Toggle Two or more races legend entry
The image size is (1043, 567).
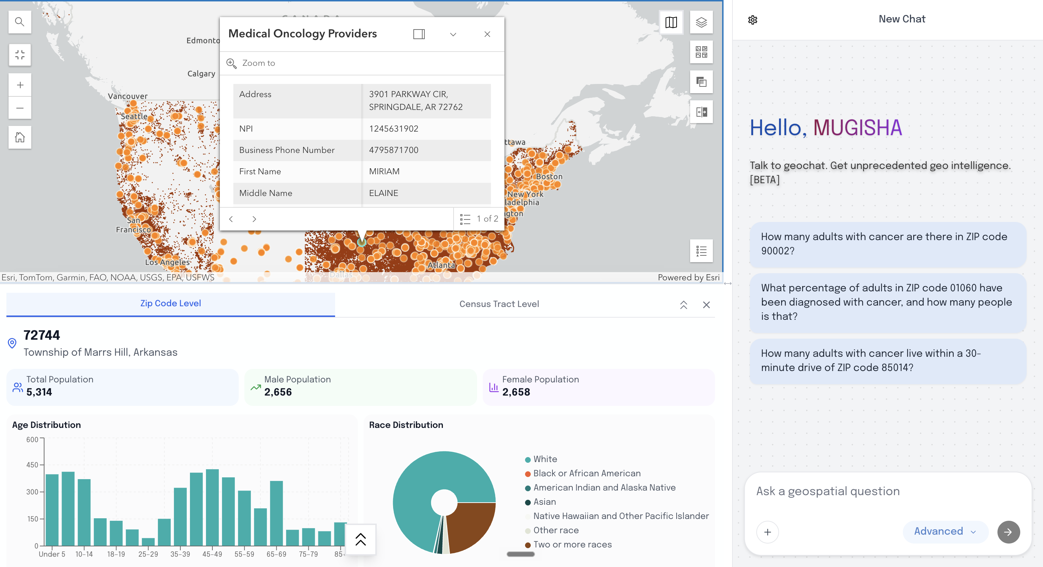568,545
